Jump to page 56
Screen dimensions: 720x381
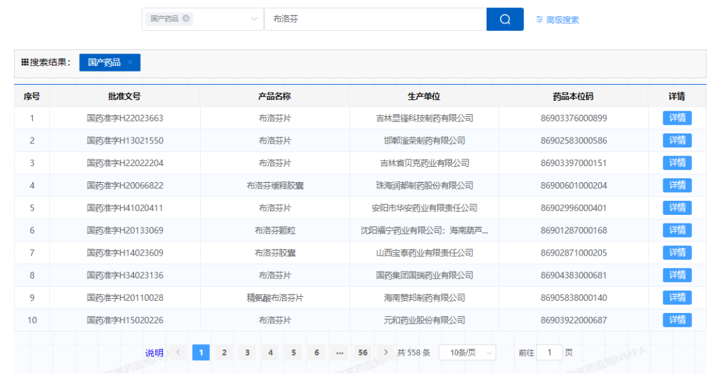point(363,352)
